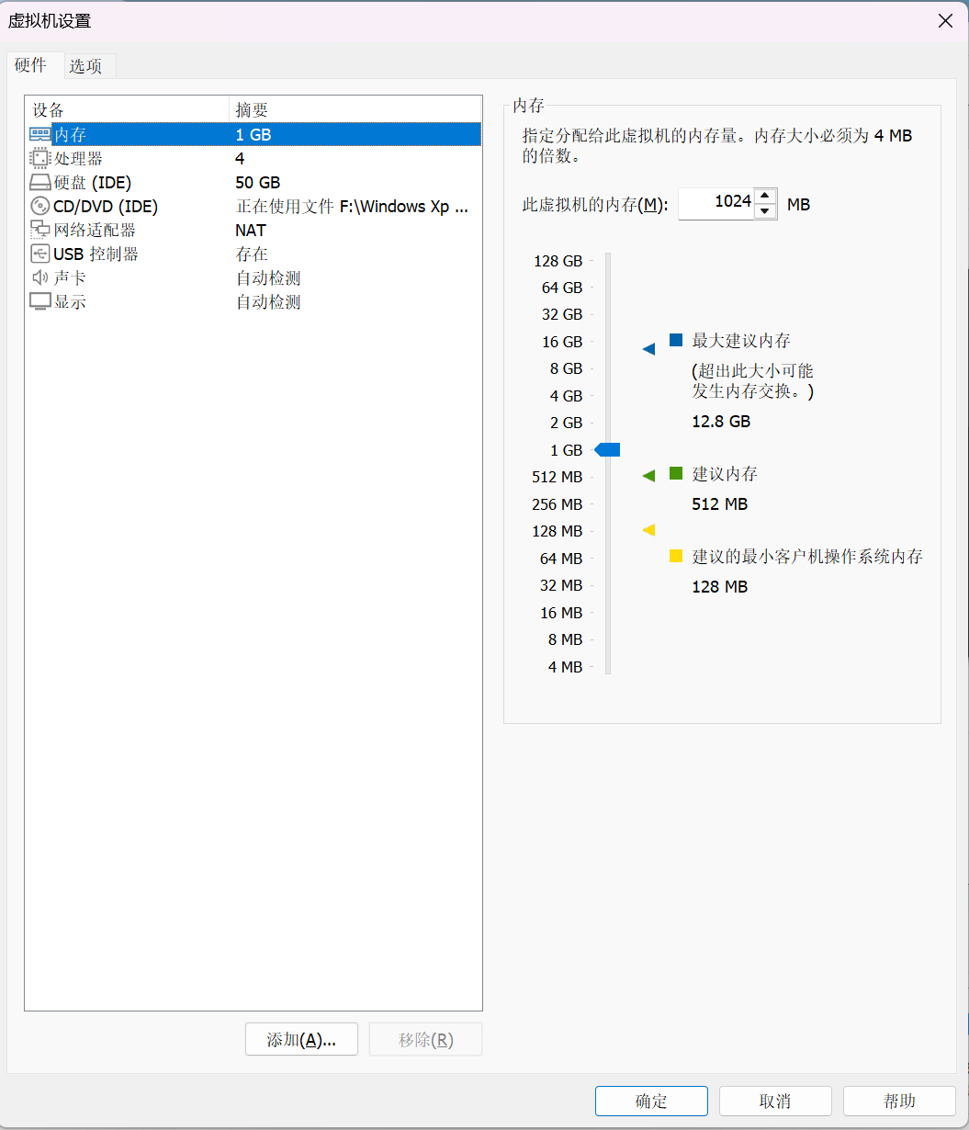Click the 128 MB scale label
This screenshot has height=1130, width=969.
(x=558, y=531)
